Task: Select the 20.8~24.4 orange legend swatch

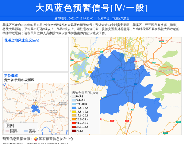Action: point(74,120)
